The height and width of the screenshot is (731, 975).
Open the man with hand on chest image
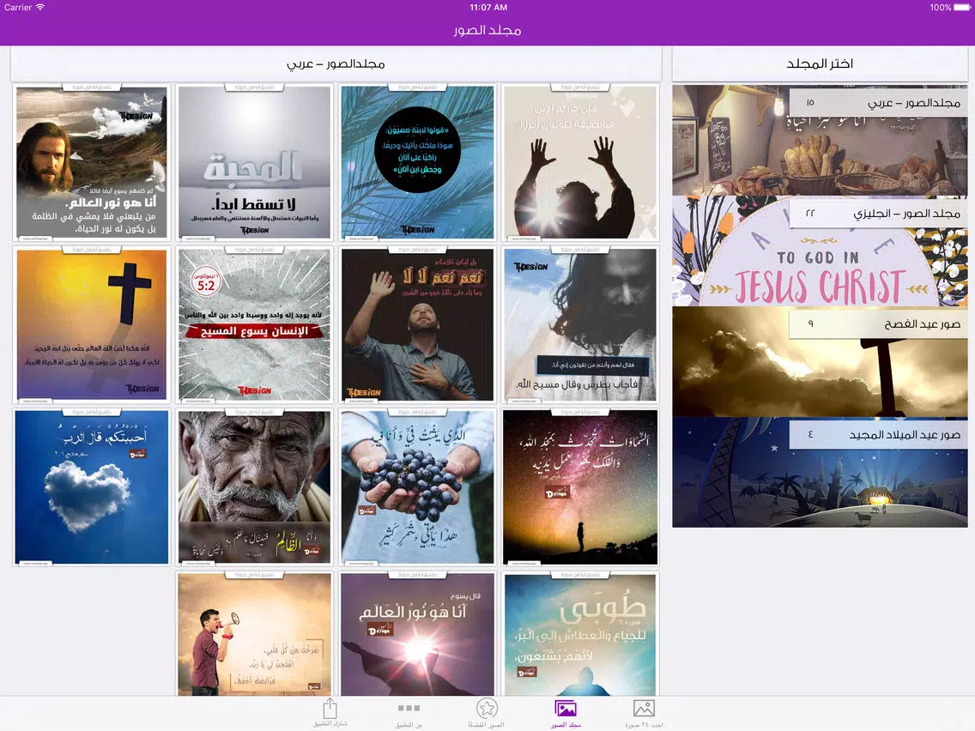tap(417, 324)
